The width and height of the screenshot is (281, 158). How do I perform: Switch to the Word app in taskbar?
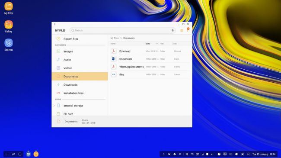(28, 154)
